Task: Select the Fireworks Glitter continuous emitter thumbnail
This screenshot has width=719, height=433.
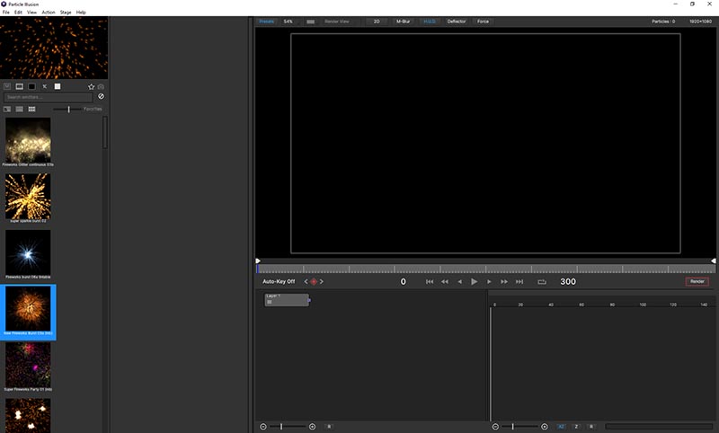Action: [x=28, y=139]
